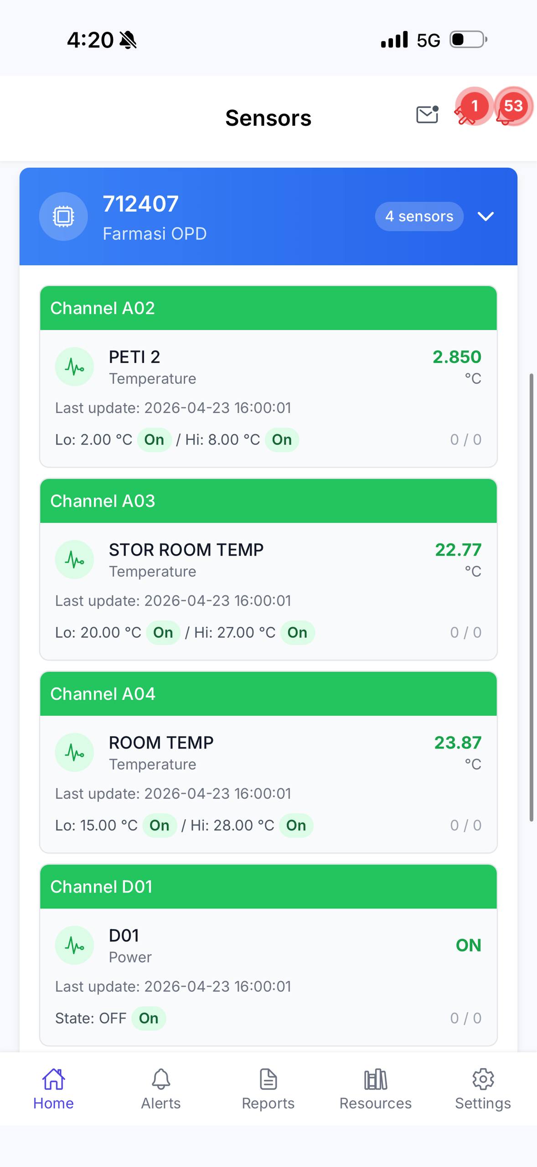Screen dimensions: 537x1167
Task: Tap the 23.87 °C ROOM TEMP reading
Action: point(457,743)
